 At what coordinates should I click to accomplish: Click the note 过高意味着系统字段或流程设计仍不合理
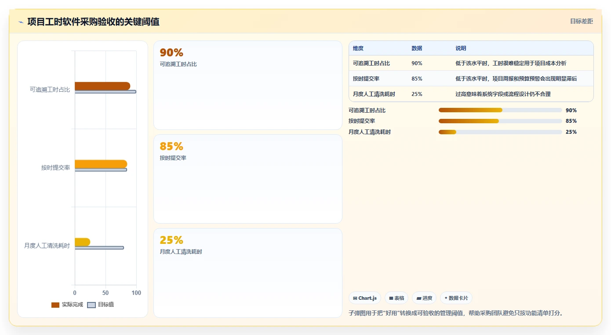[503, 94]
